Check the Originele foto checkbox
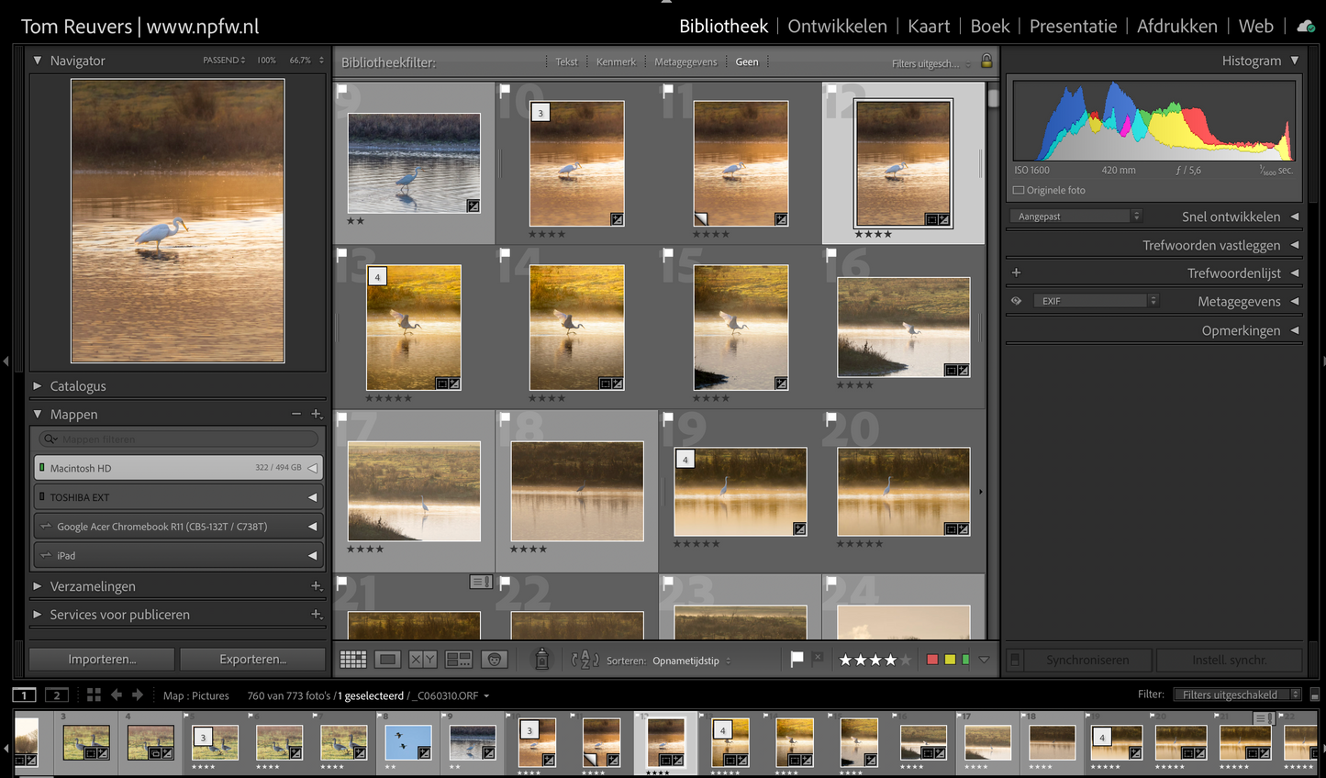The height and width of the screenshot is (778, 1326). tap(1019, 190)
